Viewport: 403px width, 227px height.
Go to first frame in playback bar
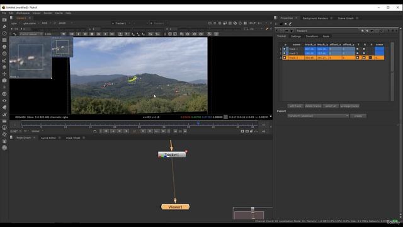pyautogui.click(x=106, y=131)
